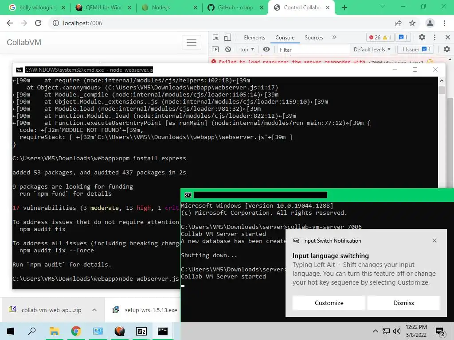The height and width of the screenshot is (340, 454).
Task: Close the DevTools panel
Action: [448, 37]
